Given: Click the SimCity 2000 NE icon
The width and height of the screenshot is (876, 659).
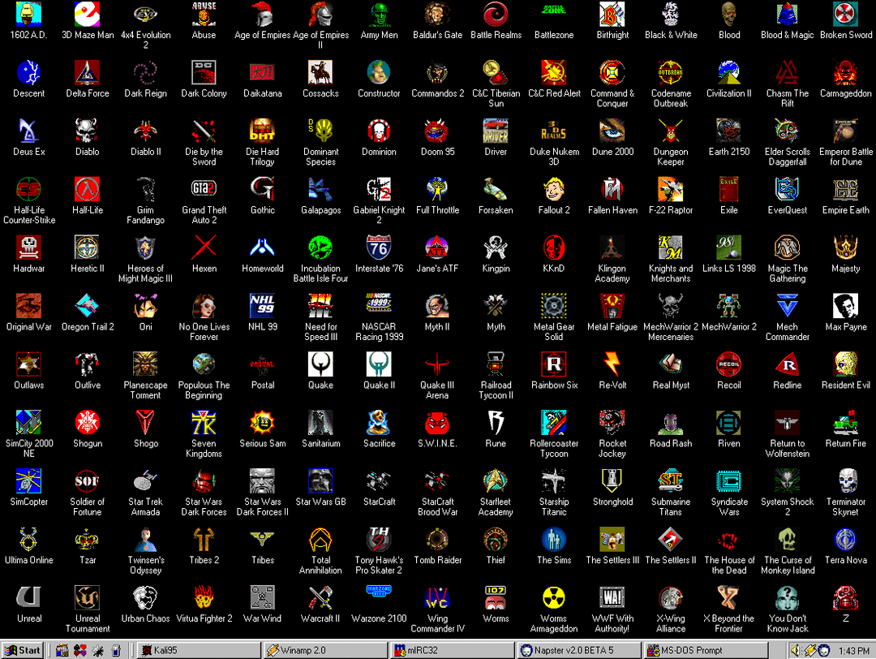Looking at the screenshot, I should (28, 423).
